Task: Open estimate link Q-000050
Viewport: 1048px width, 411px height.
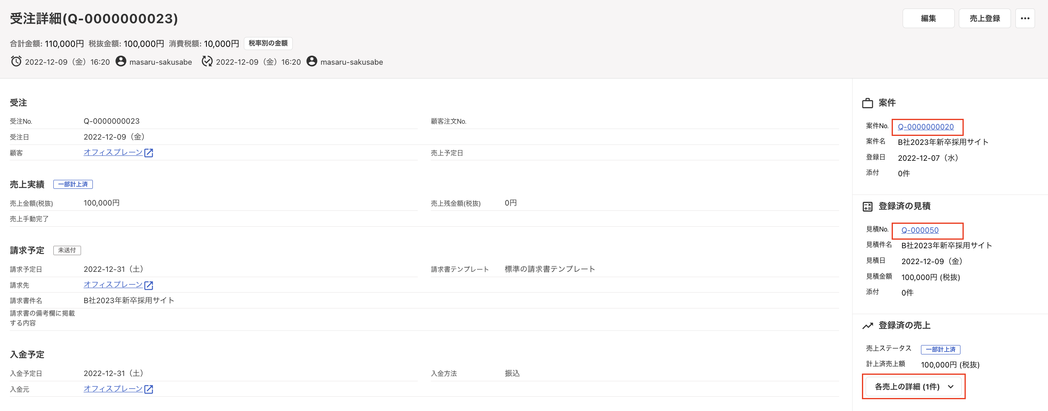Action: click(x=920, y=230)
